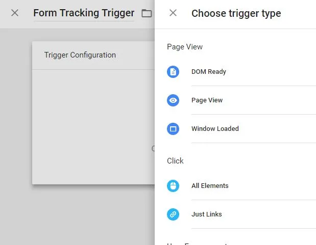Click the Page View section heading

click(185, 47)
